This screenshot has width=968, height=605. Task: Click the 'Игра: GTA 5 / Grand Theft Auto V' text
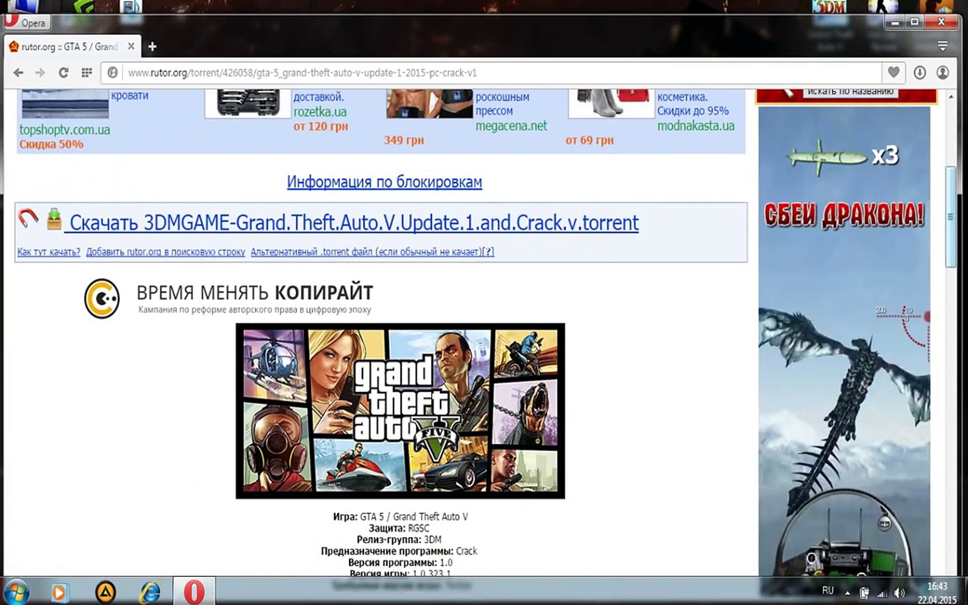[x=400, y=517]
